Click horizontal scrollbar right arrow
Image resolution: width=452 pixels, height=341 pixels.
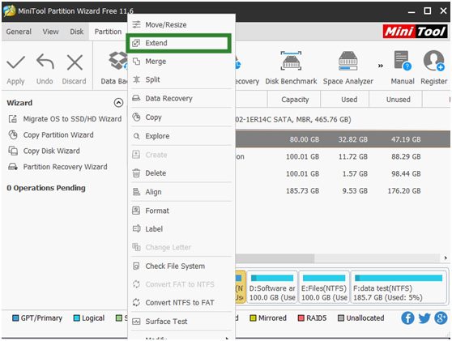point(446,258)
